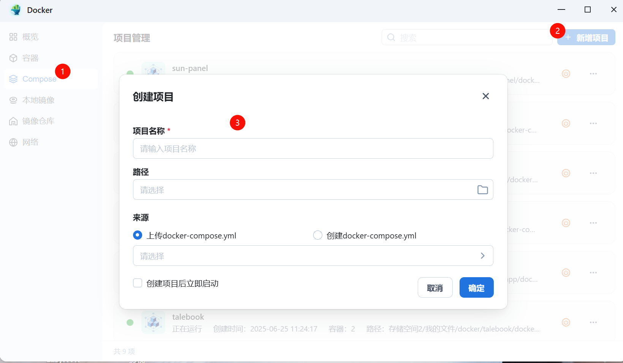This screenshot has height=363, width=623.
Task: Focus the 搜索 search field
Action: tap(467, 37)
